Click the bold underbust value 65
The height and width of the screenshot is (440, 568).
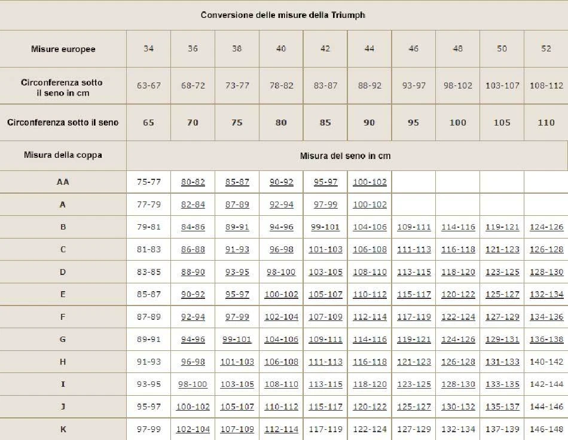(148, 123)
